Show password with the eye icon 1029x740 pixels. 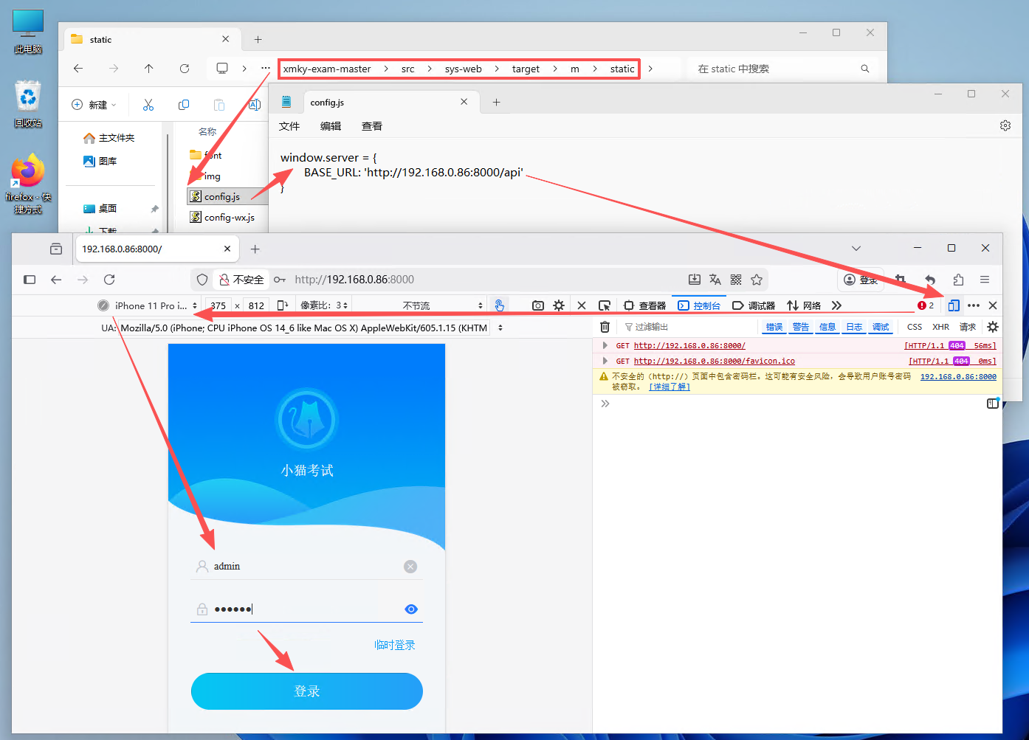(411, 609)
